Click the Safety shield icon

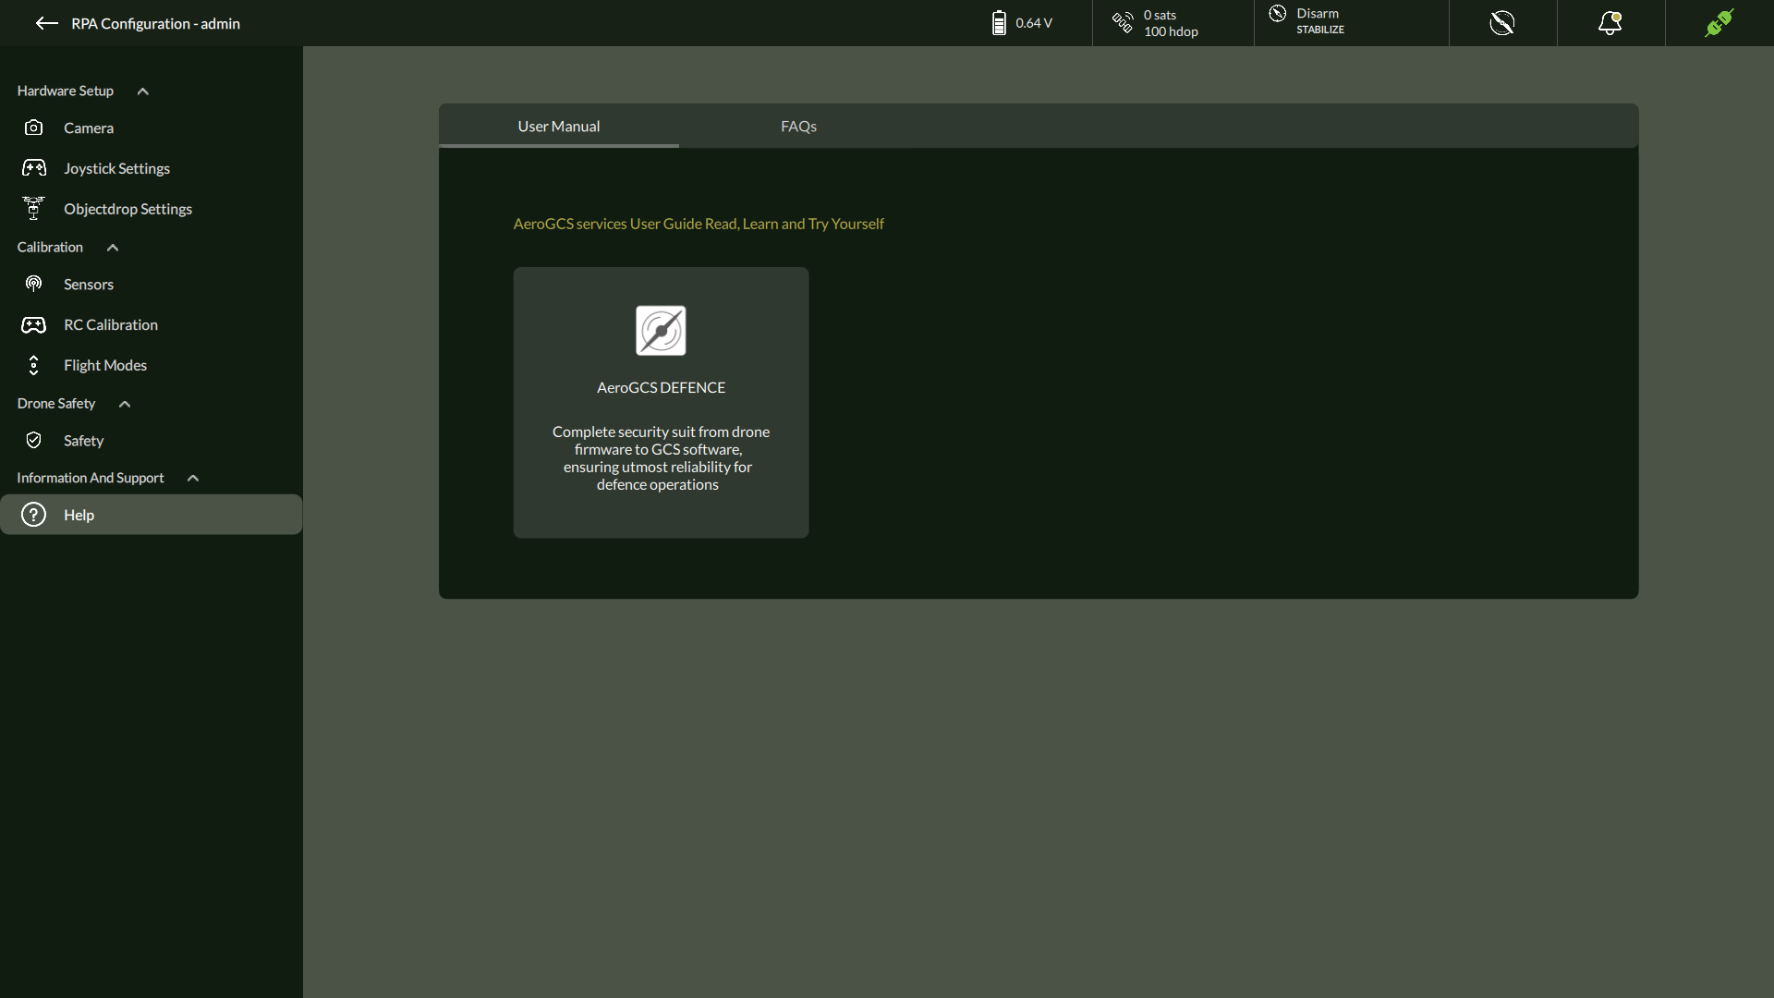pos(34,441)
